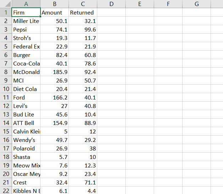This screenshot has width=223, height=194.
Task: Select the 'Burger' cell
Action: 26,55
